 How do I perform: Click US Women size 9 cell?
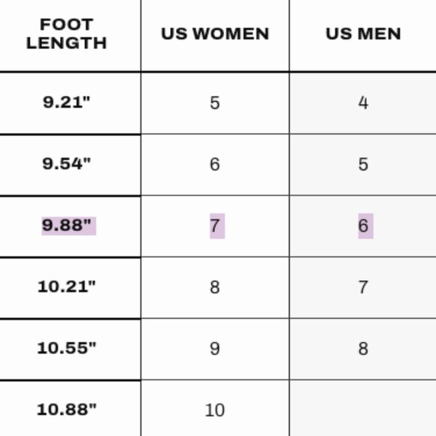point(215,349)
